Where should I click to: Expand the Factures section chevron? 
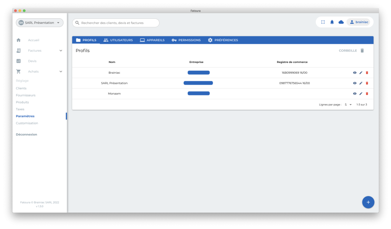[60, 50]
